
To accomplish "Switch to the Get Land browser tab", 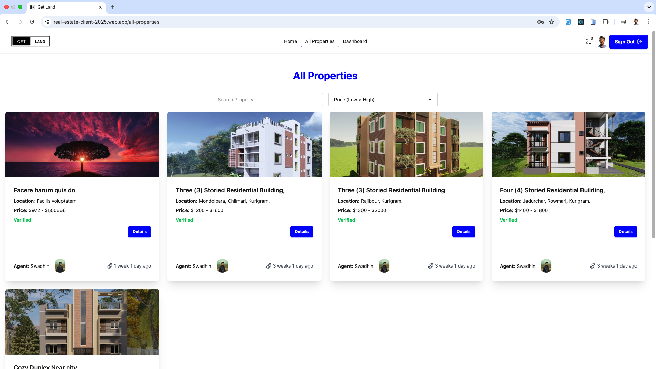I will (66, 7).
